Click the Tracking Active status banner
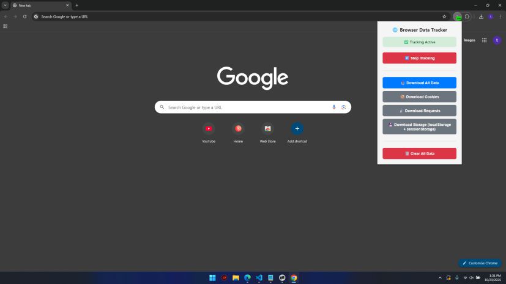The width and height of the screenshot is (506, 284). 420,42
